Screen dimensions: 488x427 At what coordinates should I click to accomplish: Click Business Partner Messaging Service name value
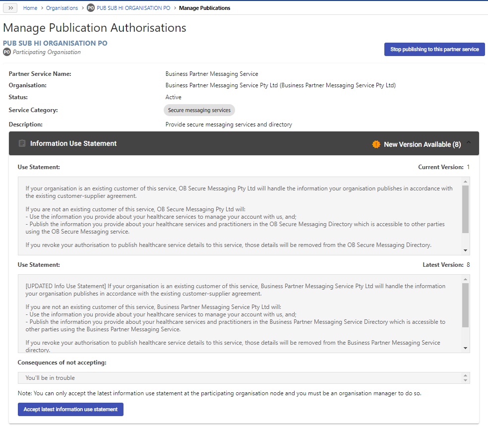pos(212,74)
